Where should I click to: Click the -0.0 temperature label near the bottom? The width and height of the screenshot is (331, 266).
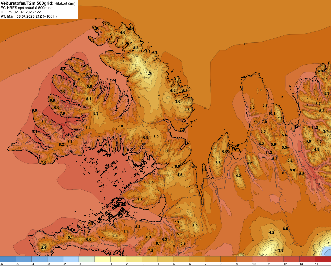(x=264, y=255)
